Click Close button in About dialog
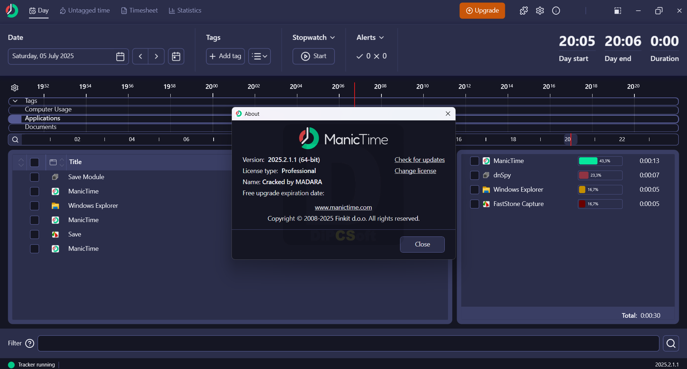 click(422, 244)
